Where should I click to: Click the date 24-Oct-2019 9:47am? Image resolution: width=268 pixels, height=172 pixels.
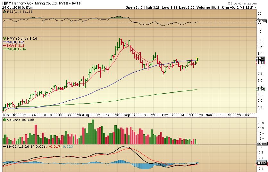[18, 7]
